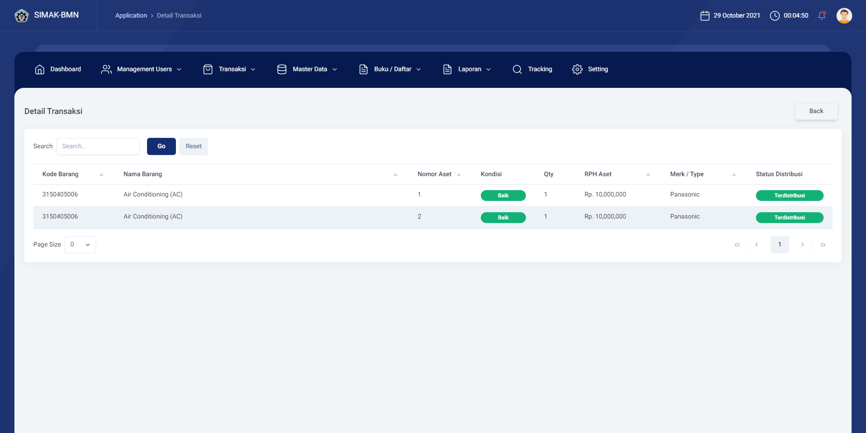Go to the last page of results
The image size is (866, 433).
point(823,245)
